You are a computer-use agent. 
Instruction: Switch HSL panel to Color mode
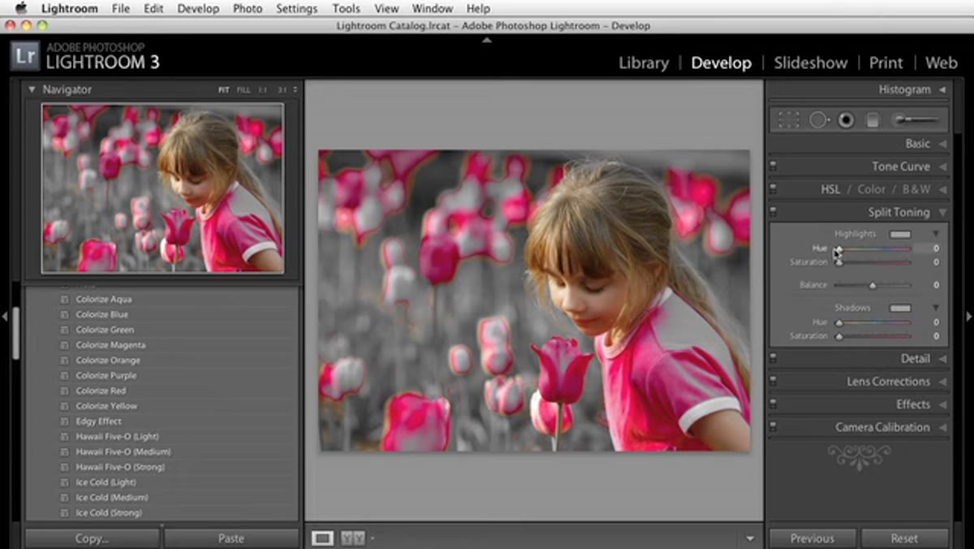(x=872, y=189)
